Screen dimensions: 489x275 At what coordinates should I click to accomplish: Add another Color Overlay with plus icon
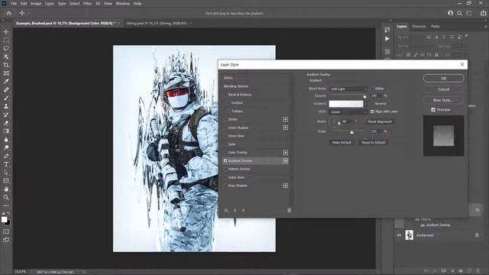coord(285,153)
